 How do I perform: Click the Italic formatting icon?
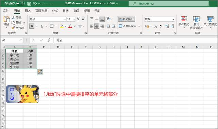pyautogui.click(x=37, y=26)
